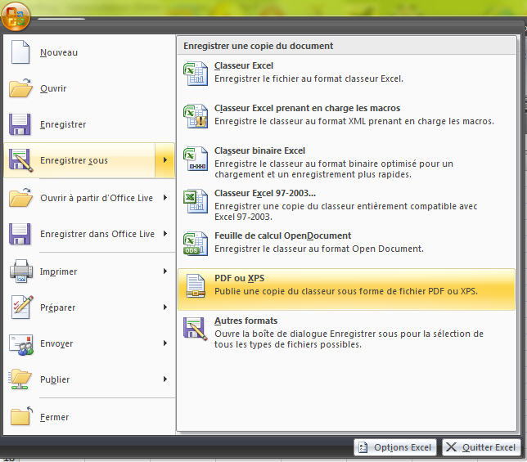This screenshot has width=527, height=462.
Task: Click the Enregistrer dans Office Live floppy icon
Action: pos(20,234)
